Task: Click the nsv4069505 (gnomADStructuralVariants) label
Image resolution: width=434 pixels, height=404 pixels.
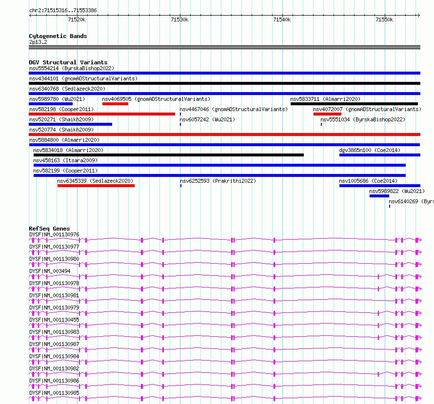Action: pyautogui.click(x=156, y=99)
